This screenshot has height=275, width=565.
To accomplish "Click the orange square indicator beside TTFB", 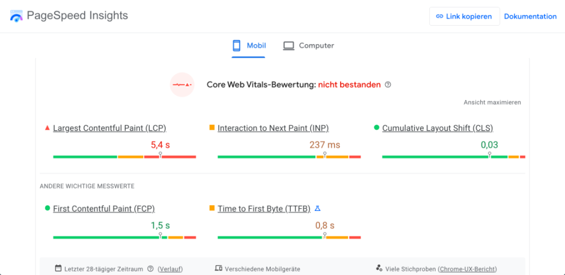I will click(x=212, y=208).
